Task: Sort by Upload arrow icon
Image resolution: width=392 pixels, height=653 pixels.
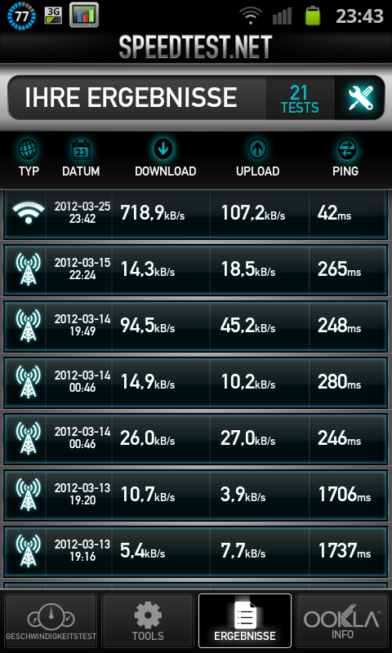Action: coord(258,149)
